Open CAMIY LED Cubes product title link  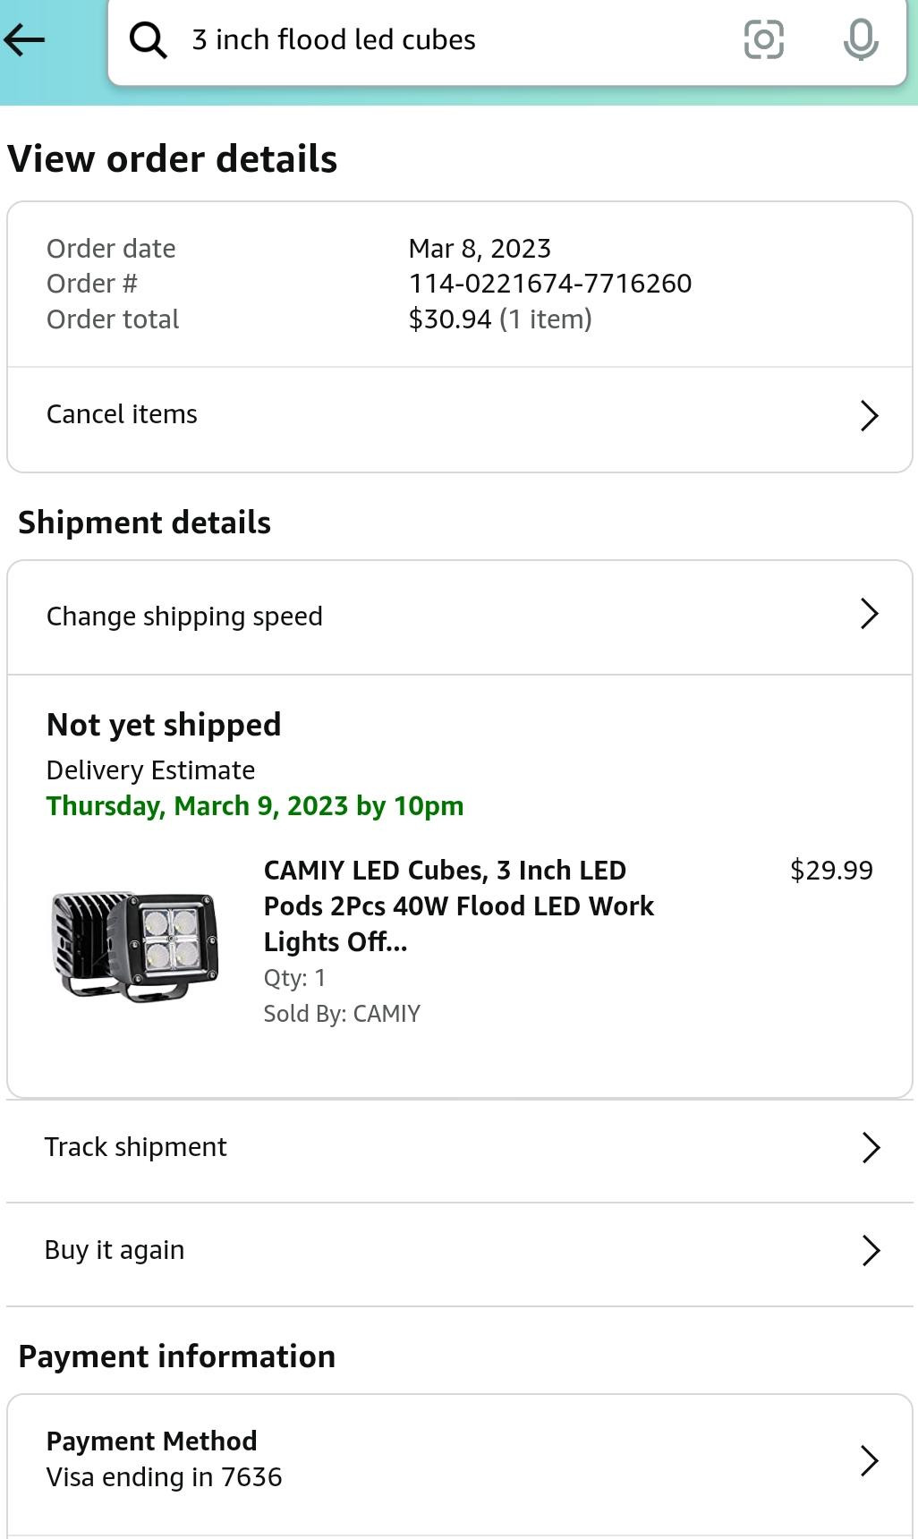coord(458,906)
